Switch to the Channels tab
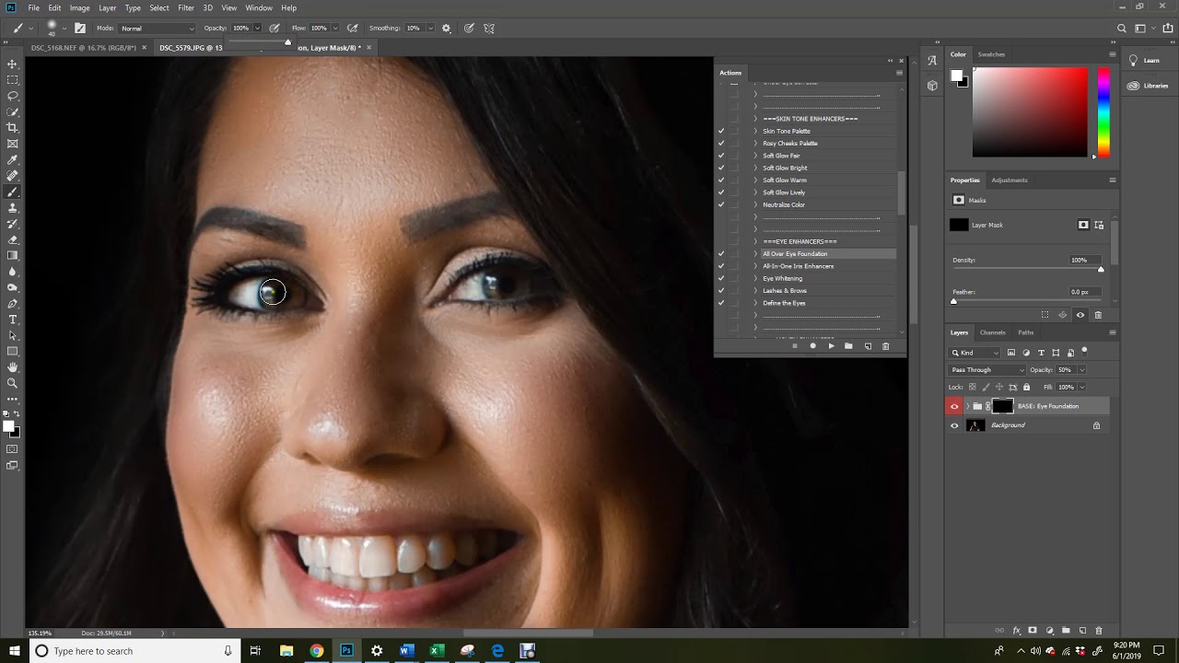 point(992,332)
